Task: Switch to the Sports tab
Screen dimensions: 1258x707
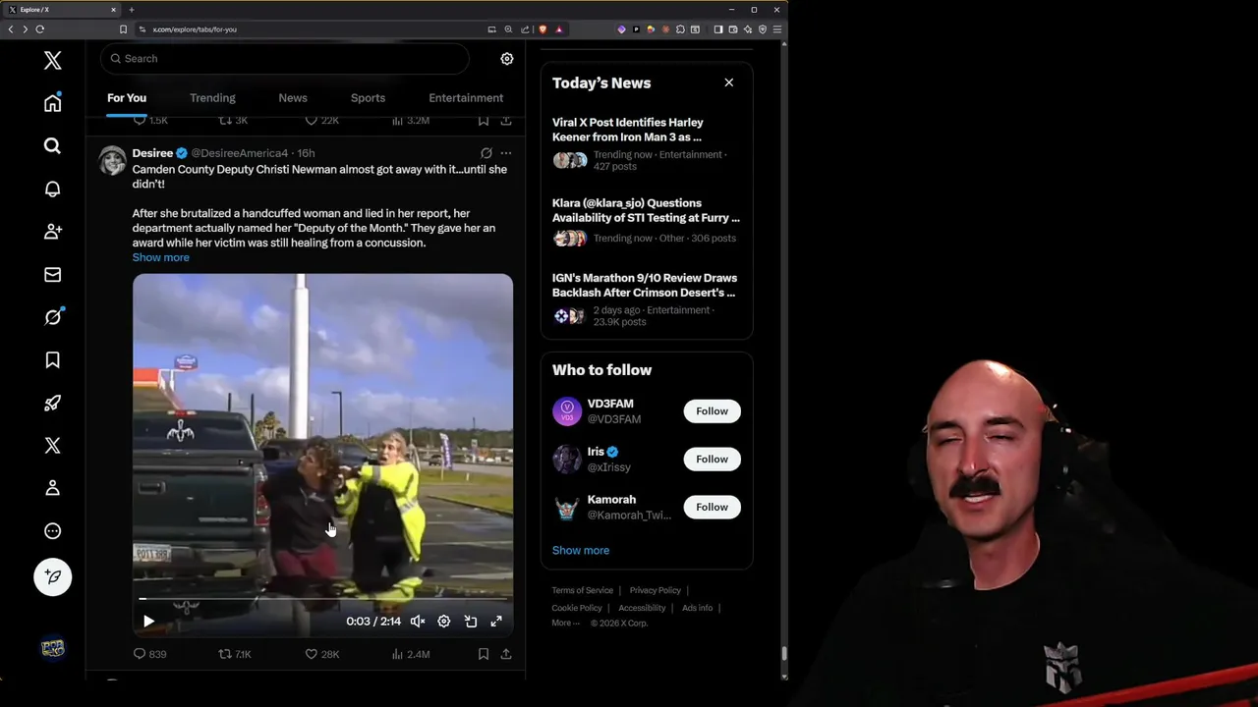Action: pyautogui.click(x=368, y=98)
